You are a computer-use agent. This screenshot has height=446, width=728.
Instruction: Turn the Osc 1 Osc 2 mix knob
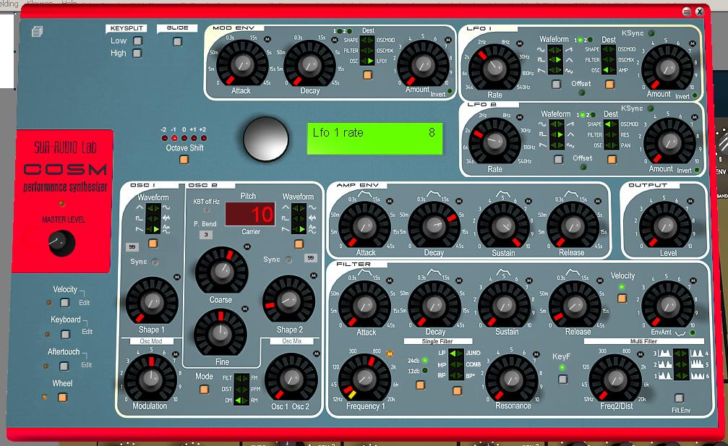click(x=291, y=377)
